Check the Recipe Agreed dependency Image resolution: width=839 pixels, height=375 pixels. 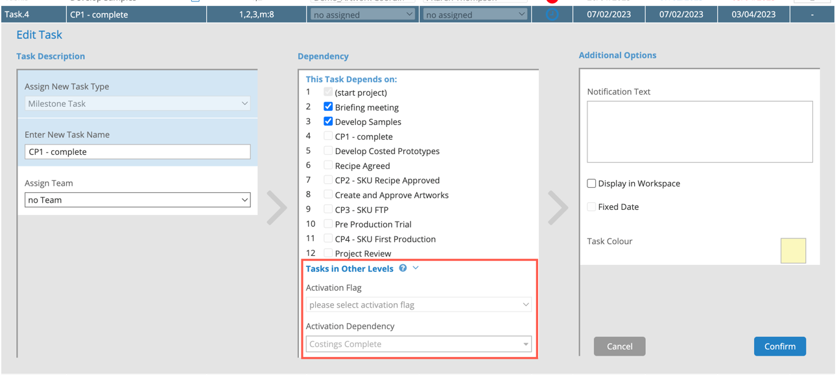tap(327, 166)
